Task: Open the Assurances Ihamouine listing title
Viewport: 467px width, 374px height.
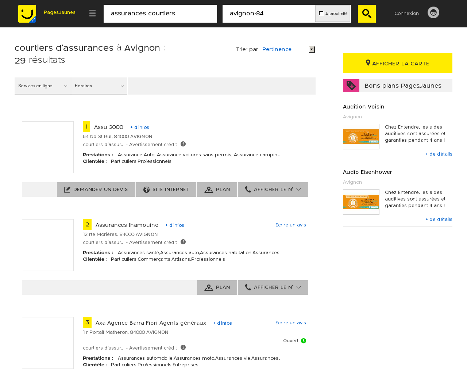Action: pos(127,225)
